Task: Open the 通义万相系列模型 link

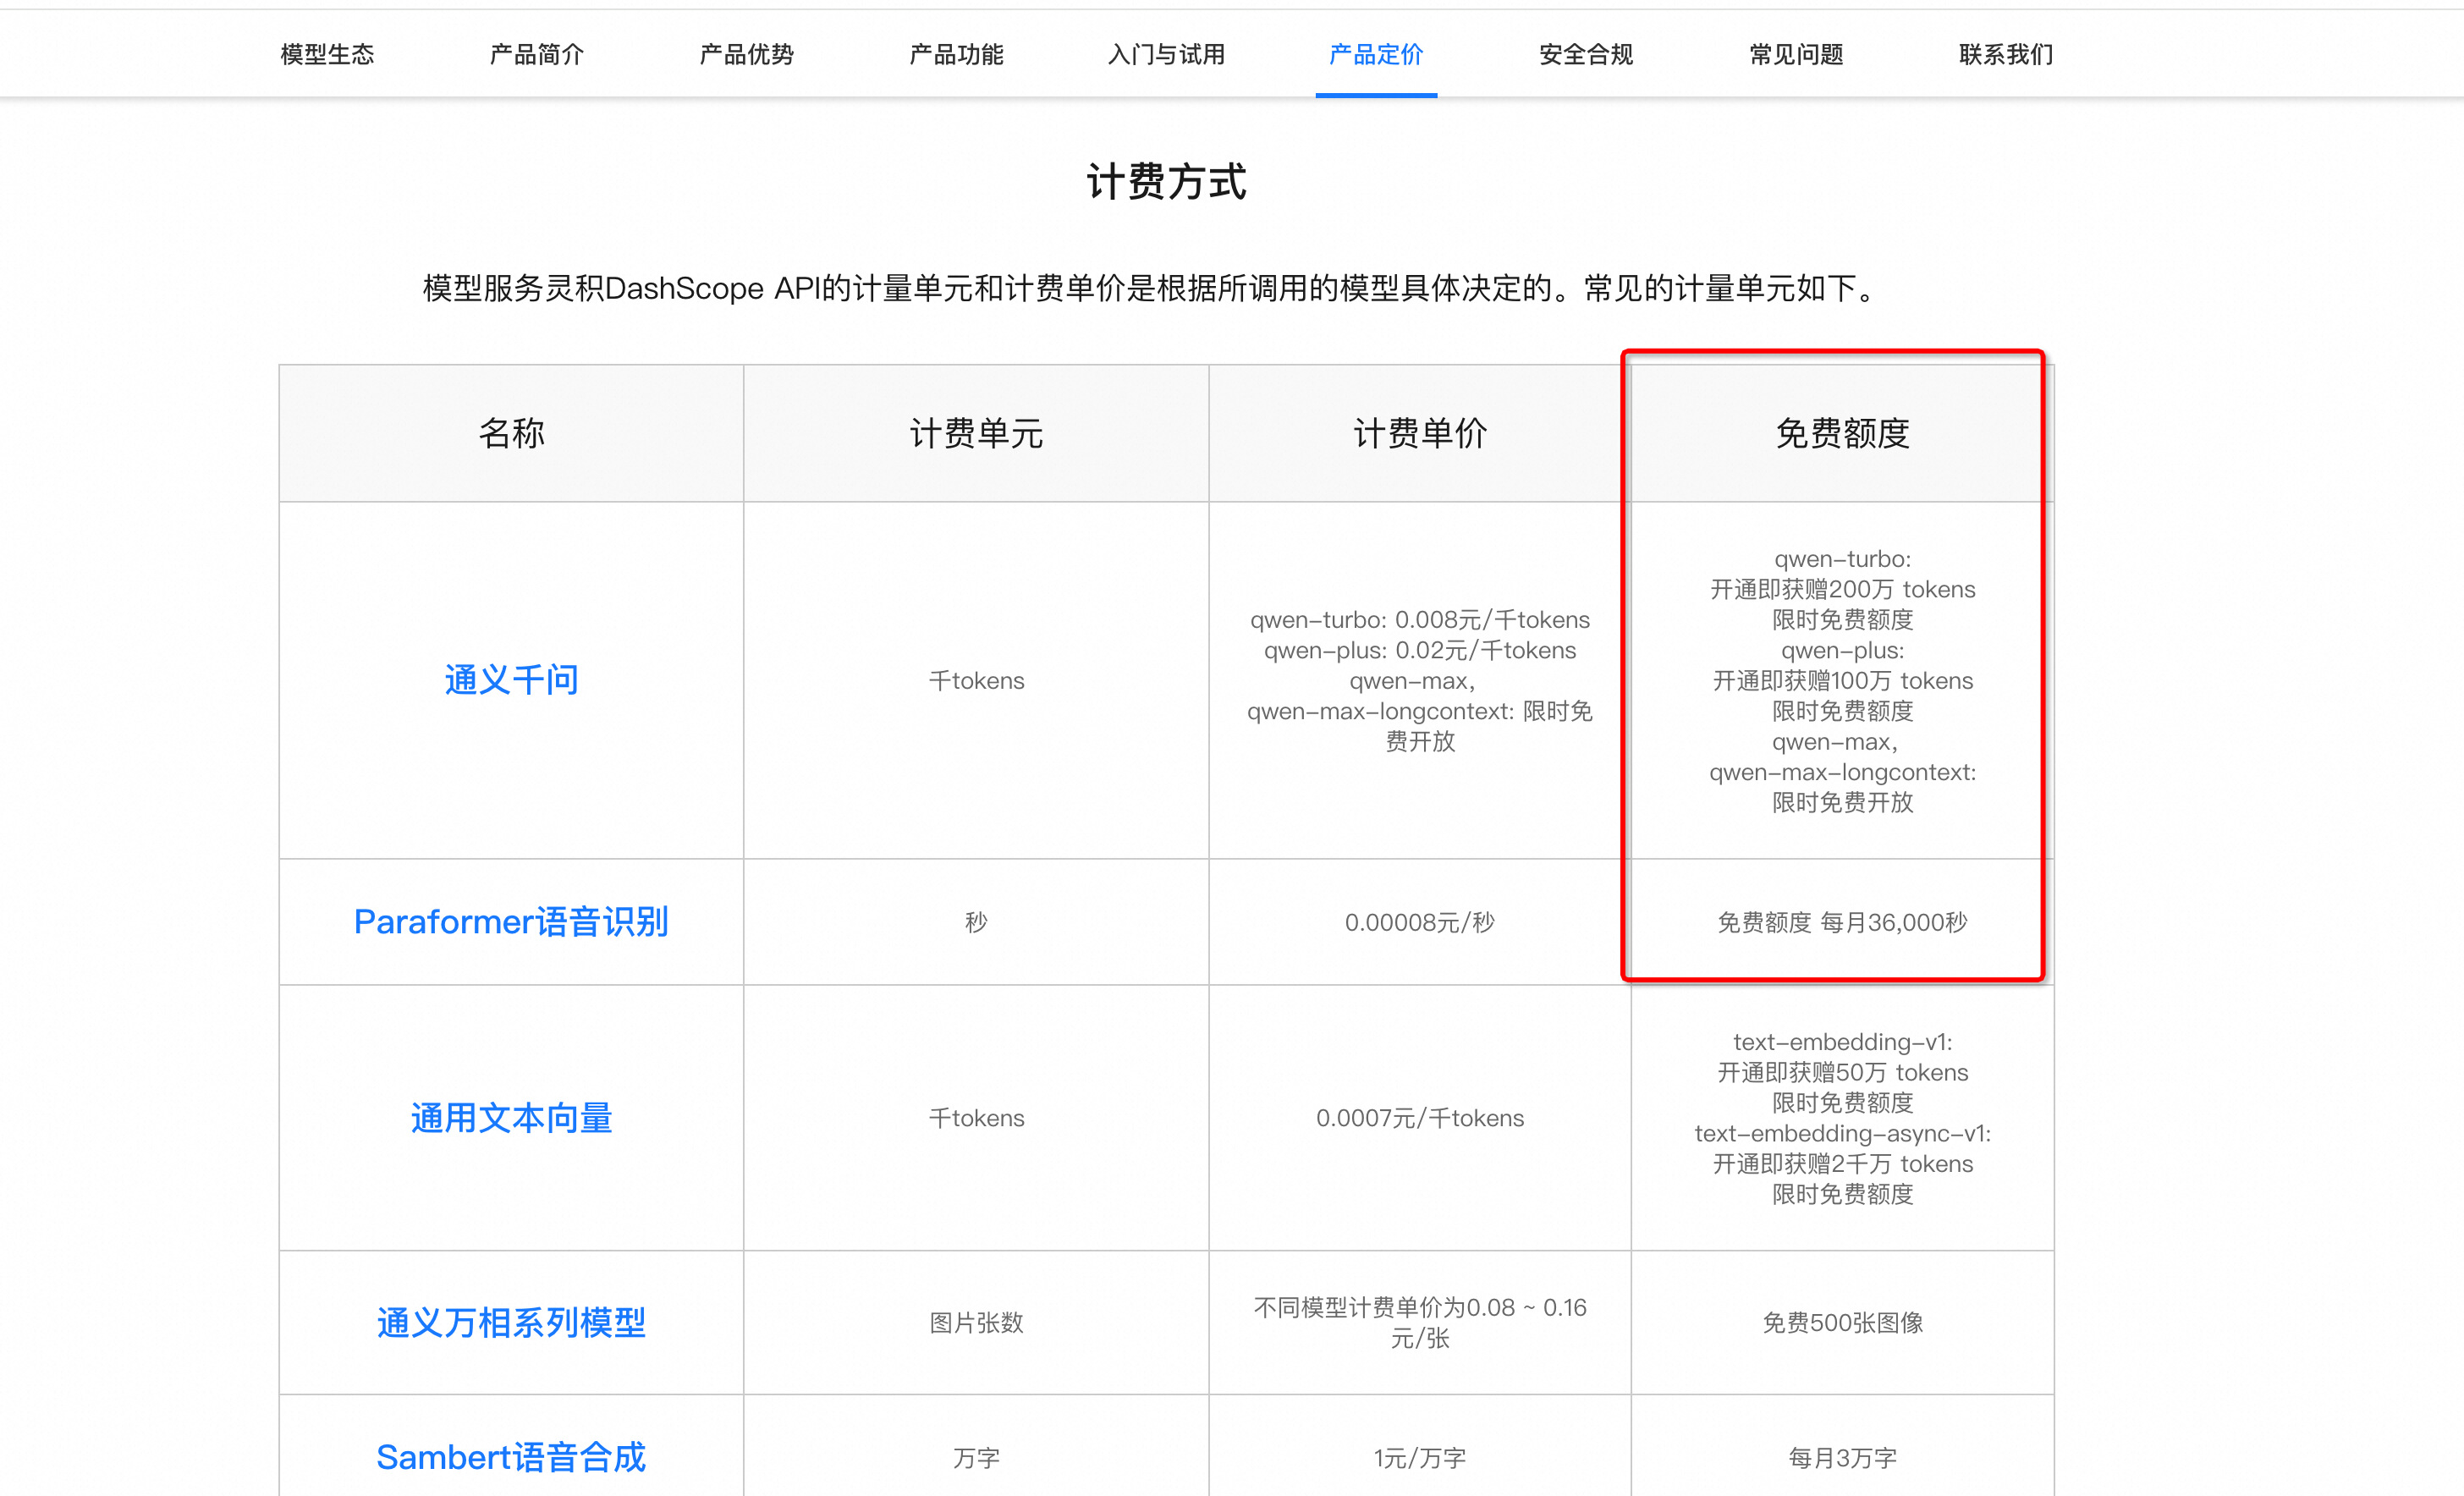Action: click(x=511, y=1322)
